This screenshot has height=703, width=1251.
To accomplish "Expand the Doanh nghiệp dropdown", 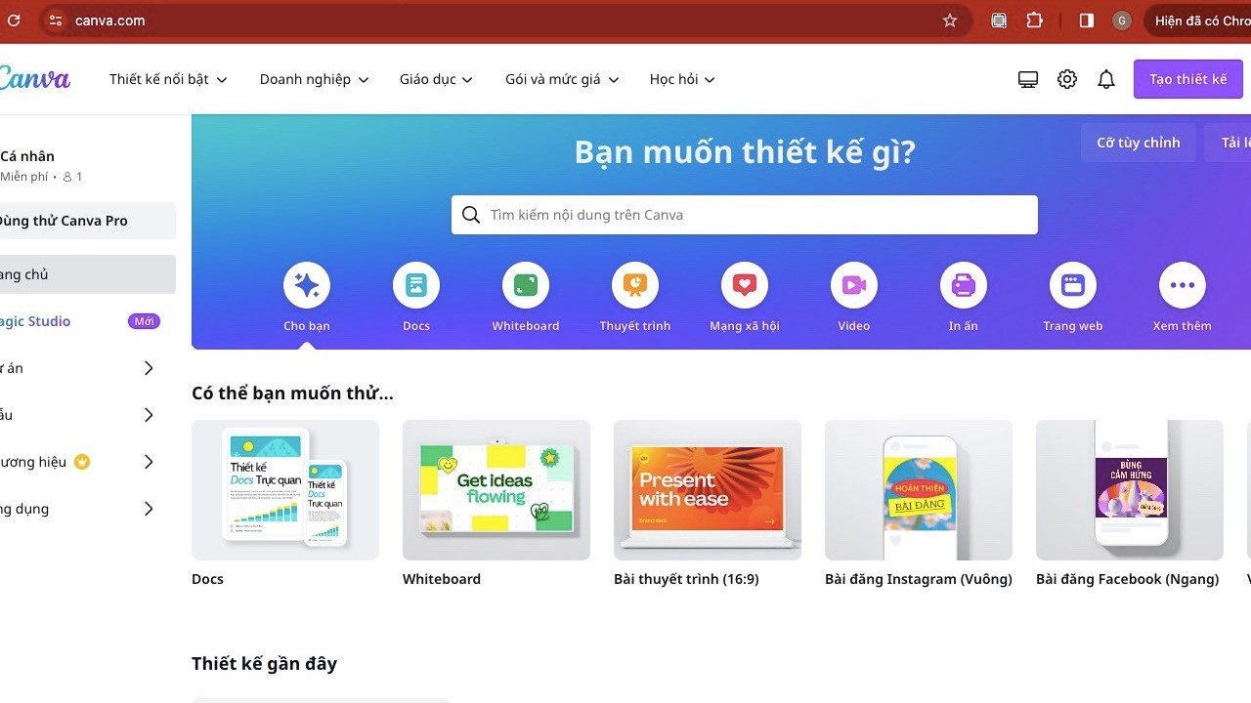I will (x=315, y=79).
